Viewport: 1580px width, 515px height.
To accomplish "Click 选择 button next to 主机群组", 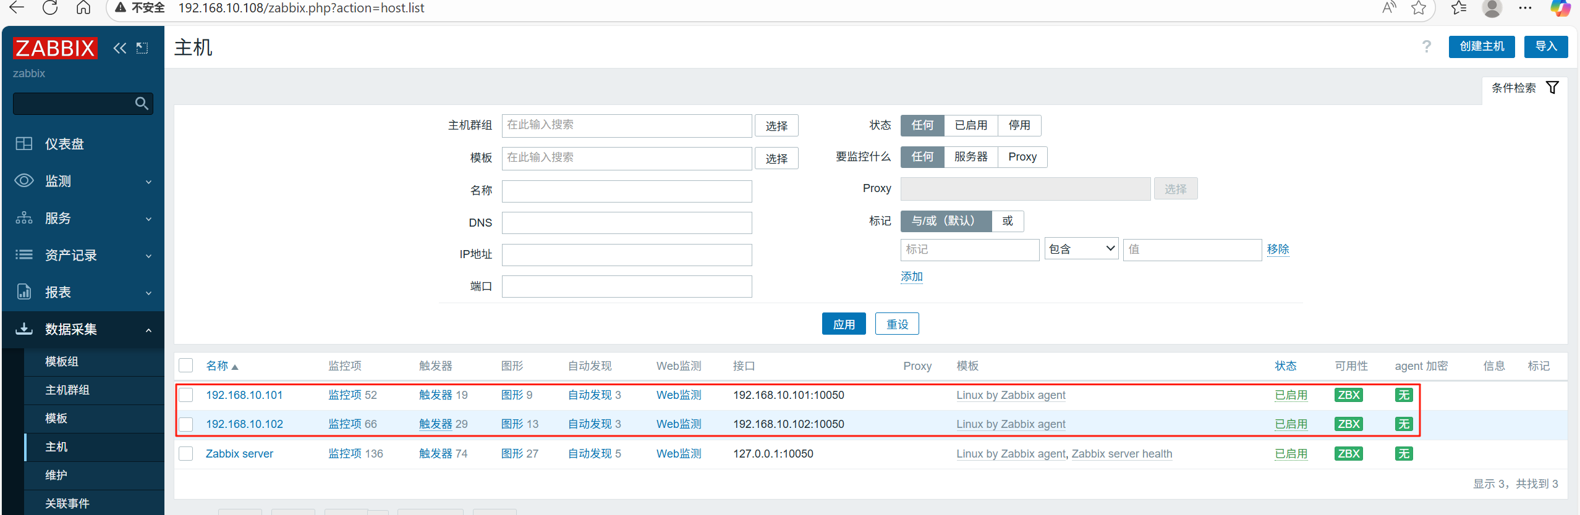I will (x=776, y=126).
